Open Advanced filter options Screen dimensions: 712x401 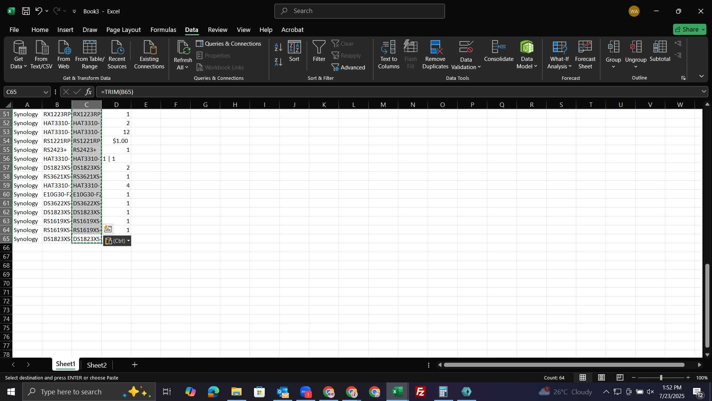tap(349, 67)
